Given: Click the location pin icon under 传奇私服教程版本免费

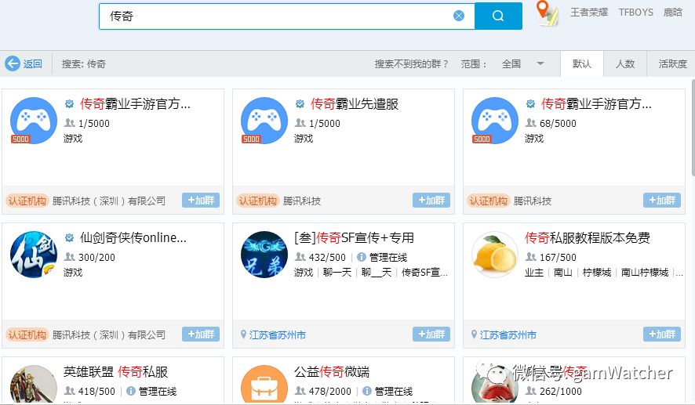Looking at the screenshot, I should click(474, 334).
